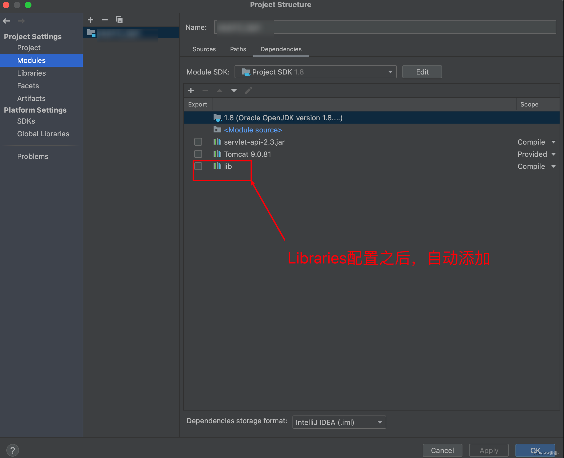This screenshot has width=564, height=458.
Task: Move dependency up in order
Action: coord(220,90)
